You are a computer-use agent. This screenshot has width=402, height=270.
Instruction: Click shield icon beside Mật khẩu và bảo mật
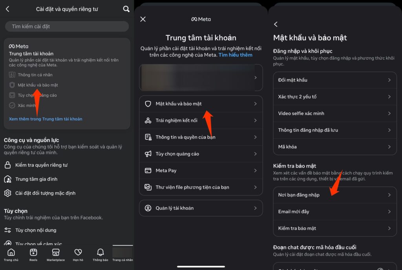click(x=148, y=104)
